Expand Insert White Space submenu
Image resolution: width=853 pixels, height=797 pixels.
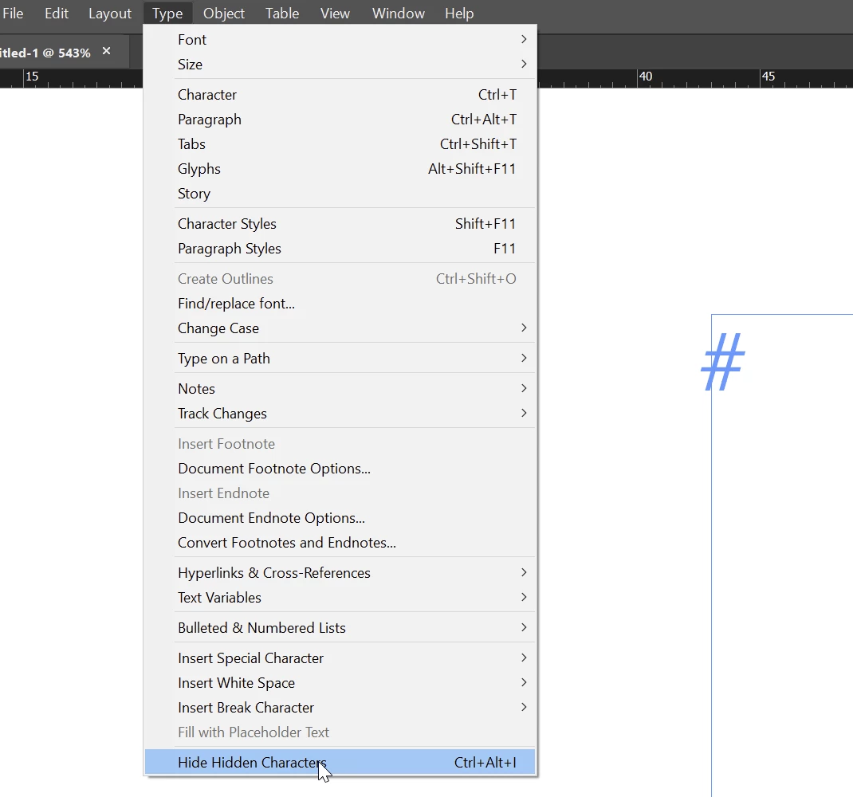[x=340, y=683]
